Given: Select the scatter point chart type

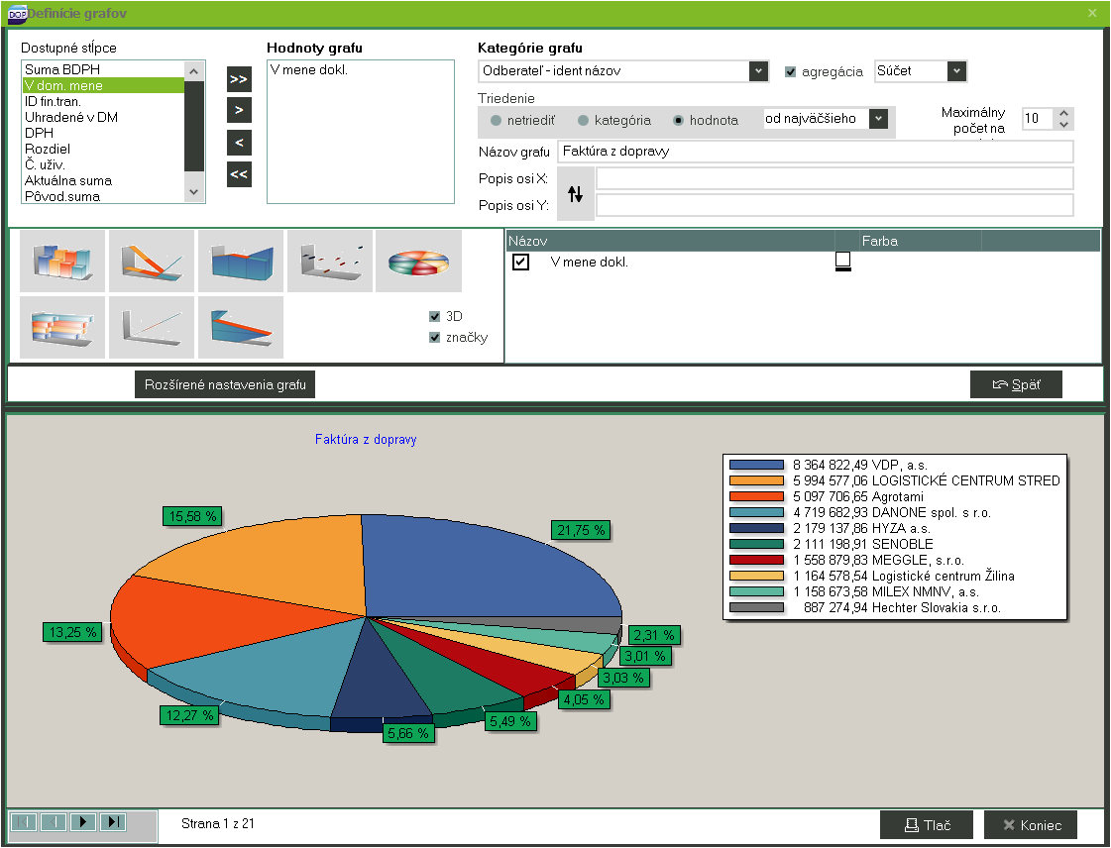Looking at the screenshot, I should (330, 261).
